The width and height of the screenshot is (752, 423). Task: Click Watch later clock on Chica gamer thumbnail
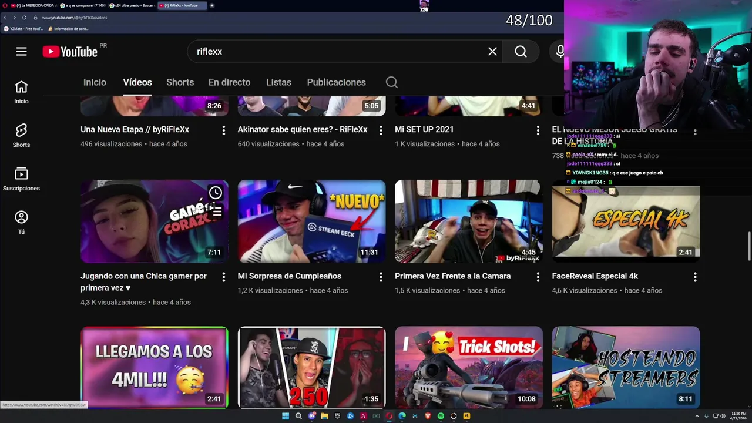tap(216, 192)
